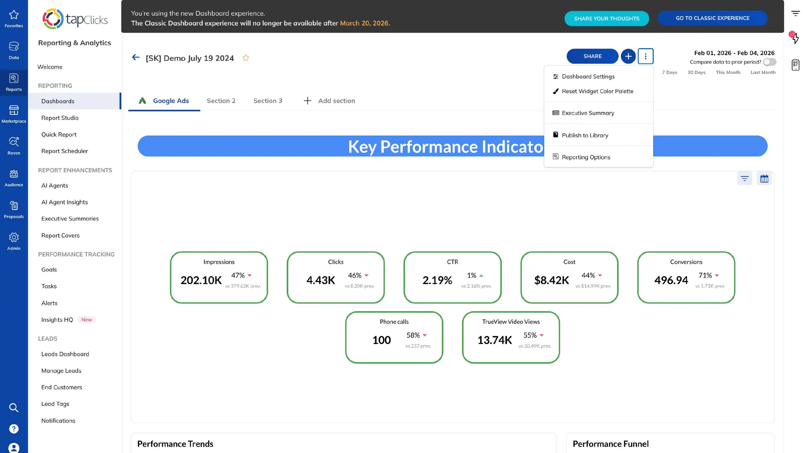Image resolution: width=807 pixels, height=453 pixels.
Task: Open Dashboards in the sidebar
Action: (x=74, y=101)
